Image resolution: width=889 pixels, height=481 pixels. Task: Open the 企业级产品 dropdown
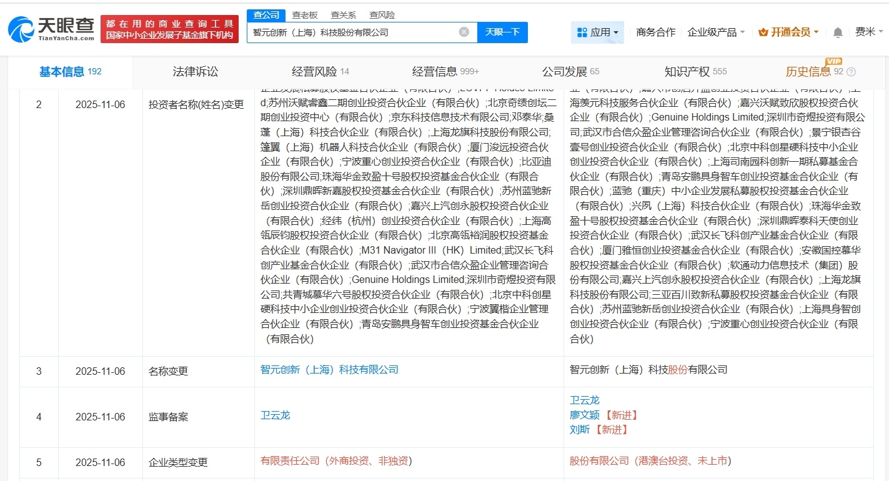click(x=713, y=32)
